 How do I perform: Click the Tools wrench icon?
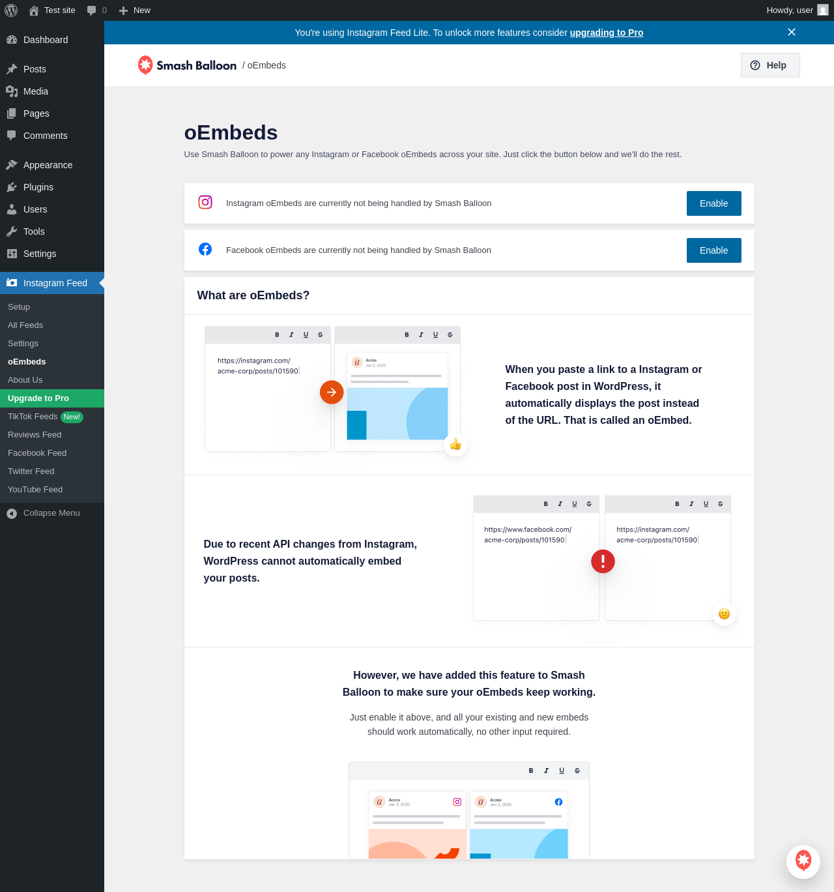point(12,231)
